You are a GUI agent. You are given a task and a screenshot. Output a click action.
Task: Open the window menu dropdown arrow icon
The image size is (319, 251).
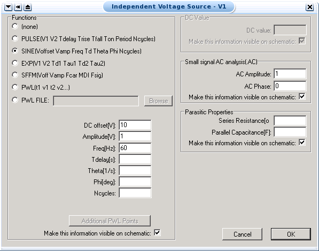8,7
